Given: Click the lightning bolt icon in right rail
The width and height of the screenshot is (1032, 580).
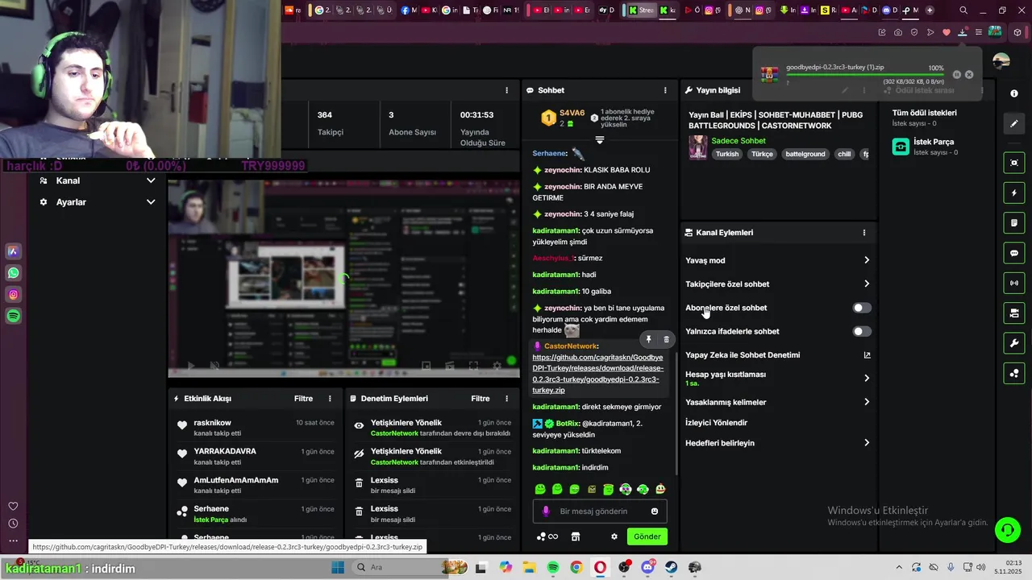Looking at the screenshot, I should 1014,193.
